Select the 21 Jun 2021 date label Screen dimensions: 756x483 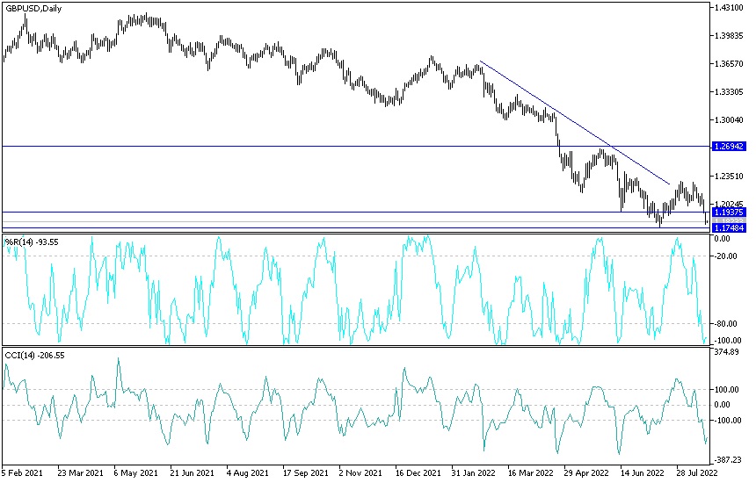click(192, 472)
